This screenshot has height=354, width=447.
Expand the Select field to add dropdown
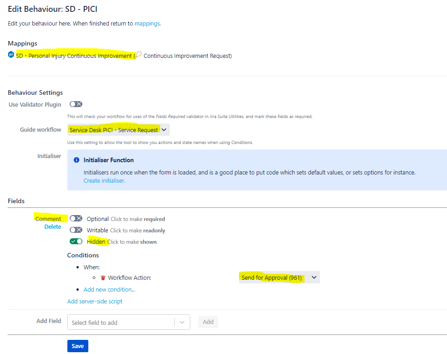click(183, 322)
